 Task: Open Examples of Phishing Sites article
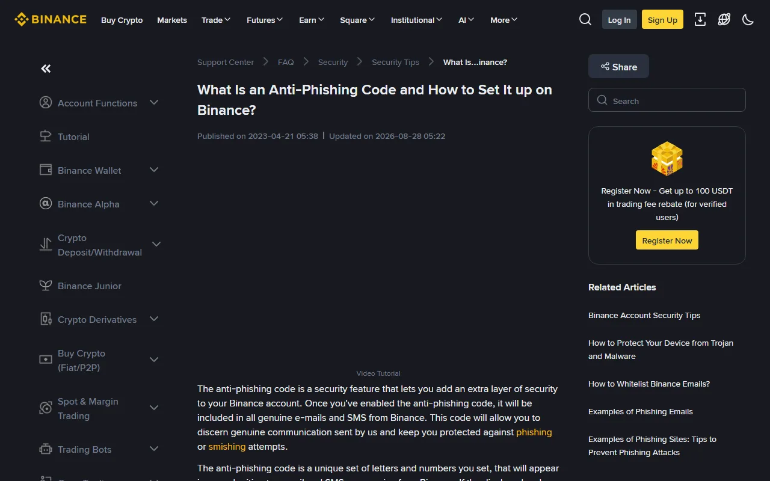tap(653, 446)
